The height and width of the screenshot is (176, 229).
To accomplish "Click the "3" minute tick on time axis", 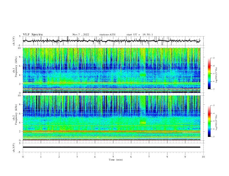I will [77, 157].
